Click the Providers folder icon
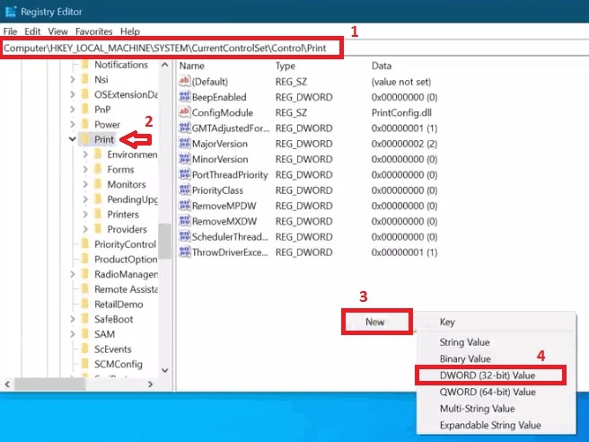 point(98,229)
